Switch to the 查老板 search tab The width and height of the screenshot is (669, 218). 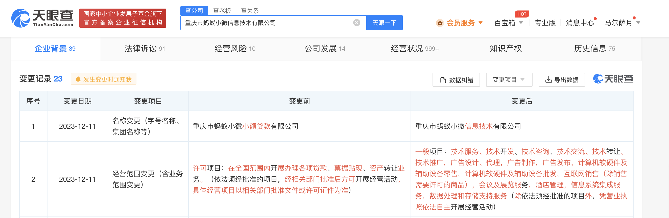click(x=222, y=11)
